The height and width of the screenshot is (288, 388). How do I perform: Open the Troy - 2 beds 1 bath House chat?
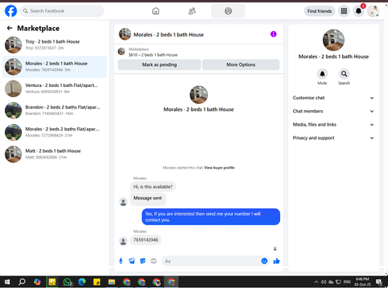click(54, 44)
